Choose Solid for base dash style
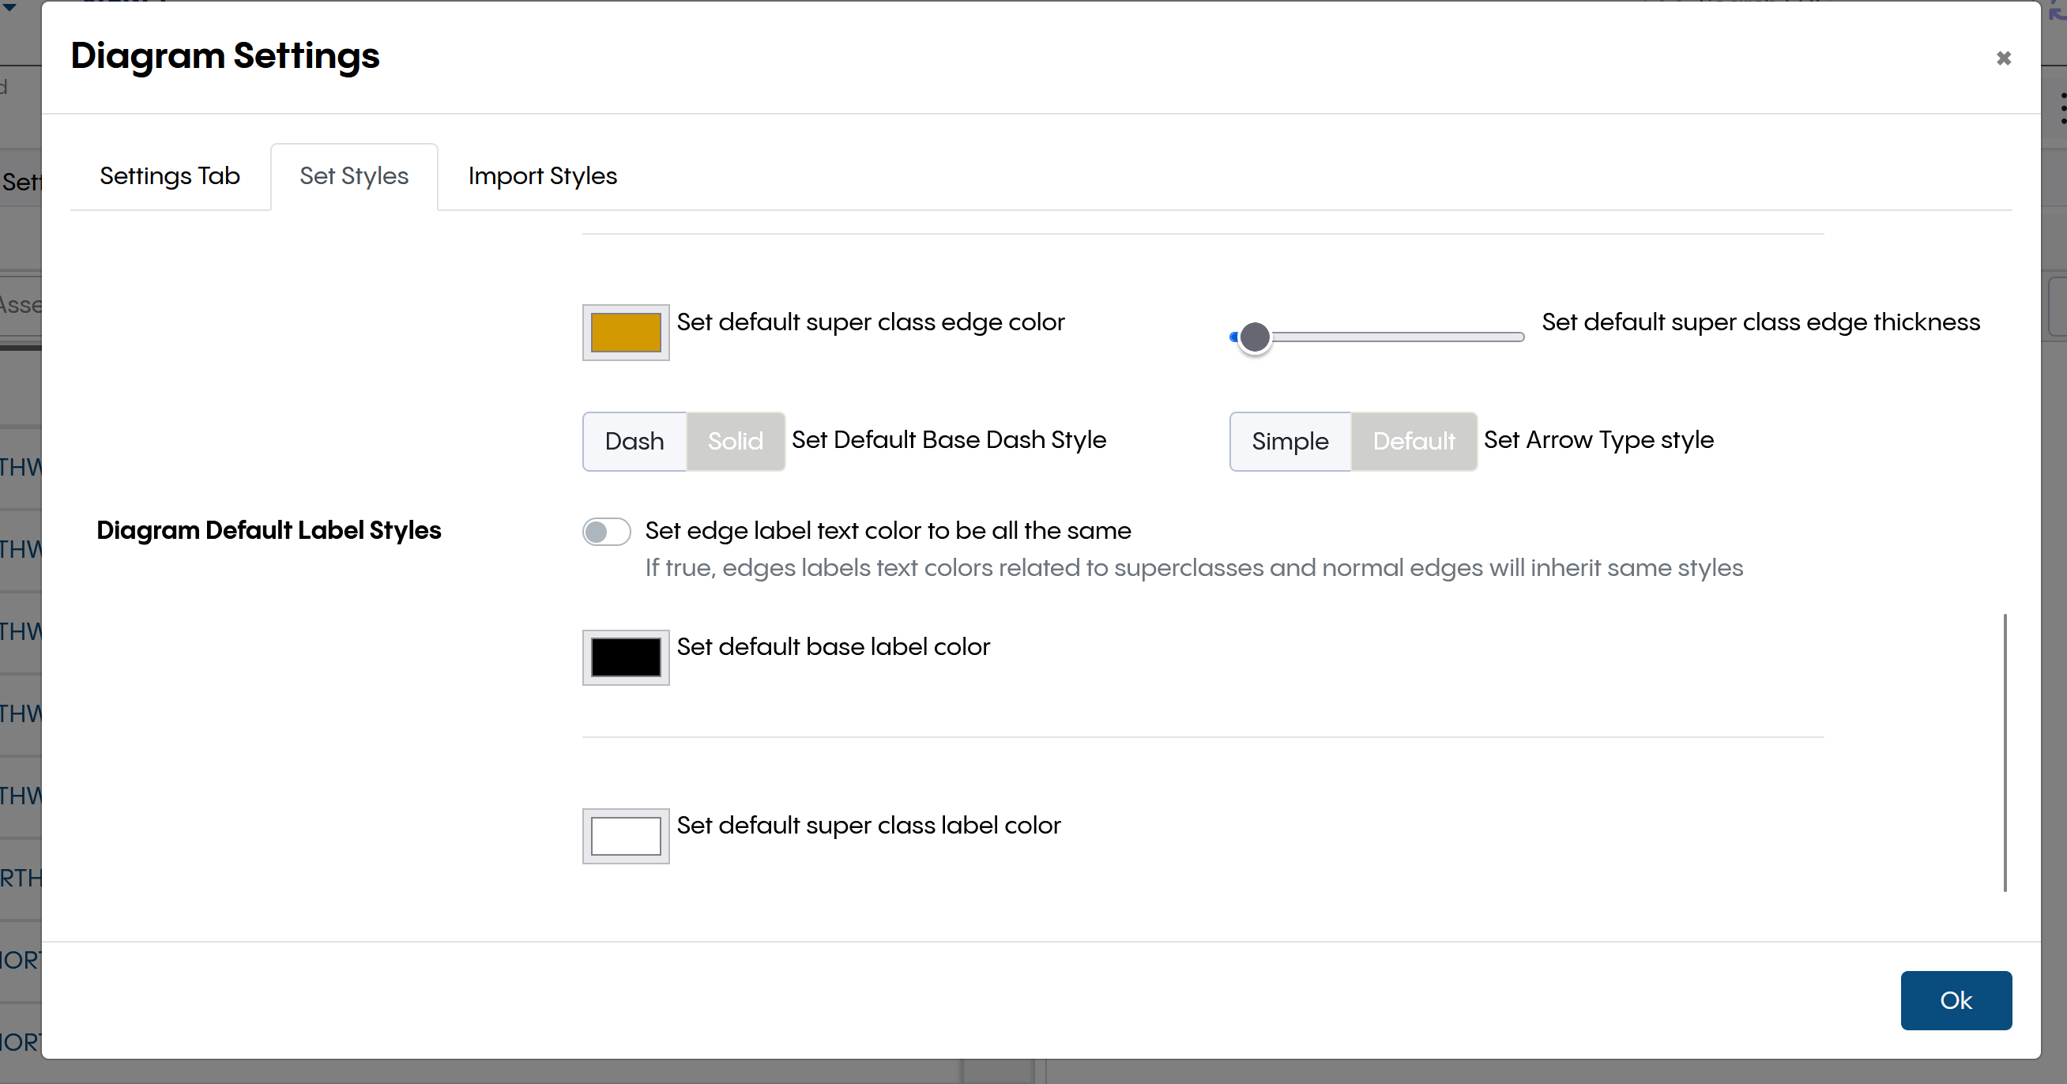The height and width of the screenshot is (1084, 2067). (x=735, y=441)
